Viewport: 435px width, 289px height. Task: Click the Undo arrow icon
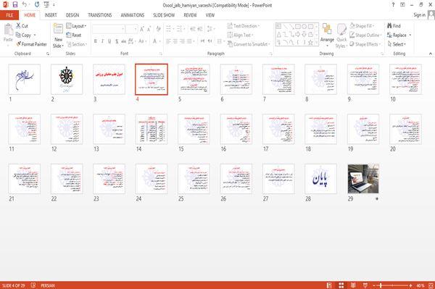click(x=25, y=4)
